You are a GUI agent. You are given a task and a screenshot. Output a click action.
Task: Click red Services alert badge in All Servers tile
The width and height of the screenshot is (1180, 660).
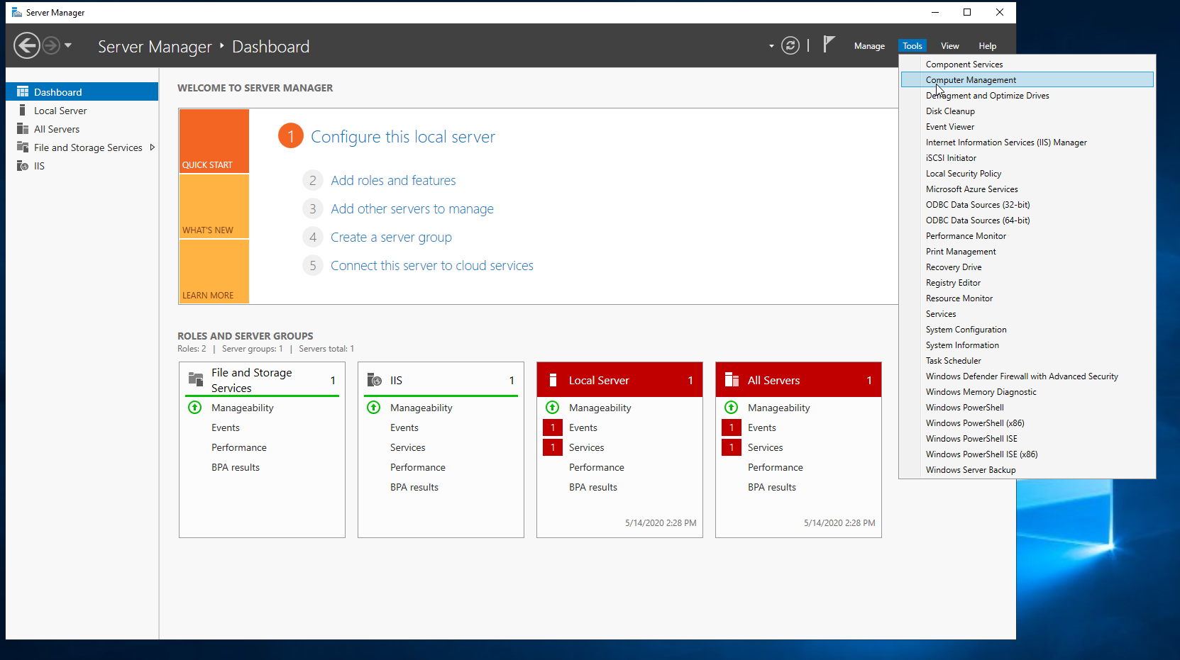point(732,447)
